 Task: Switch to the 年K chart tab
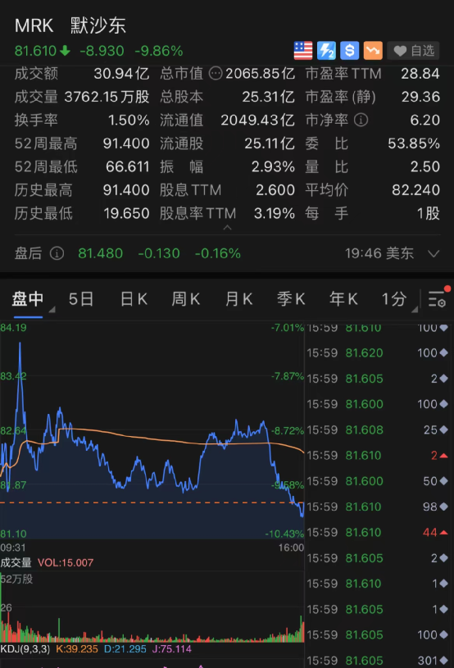(x=343, y=299)
